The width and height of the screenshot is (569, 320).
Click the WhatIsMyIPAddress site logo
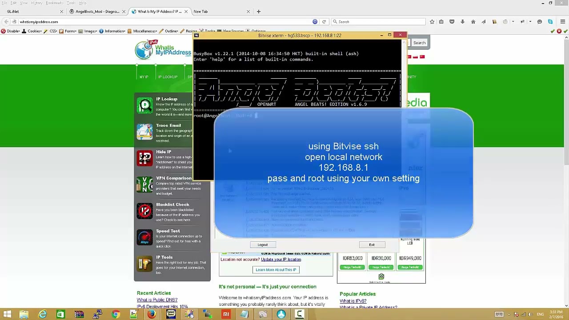tap(163, 49)
